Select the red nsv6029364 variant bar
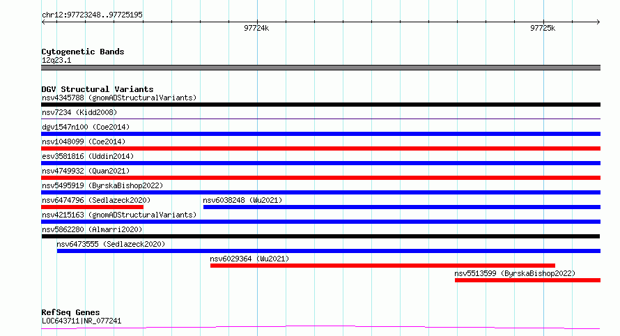 pos(382,266)
